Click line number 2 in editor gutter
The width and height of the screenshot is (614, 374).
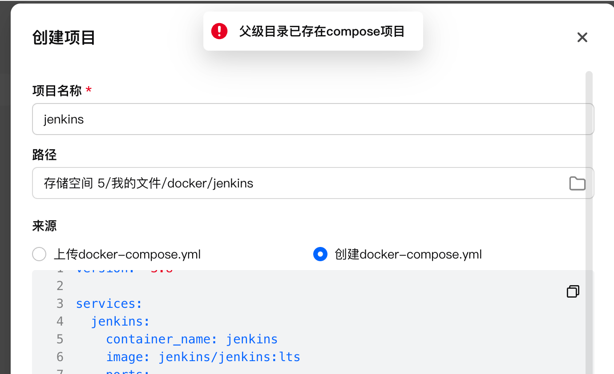click(x=60, y=286)
